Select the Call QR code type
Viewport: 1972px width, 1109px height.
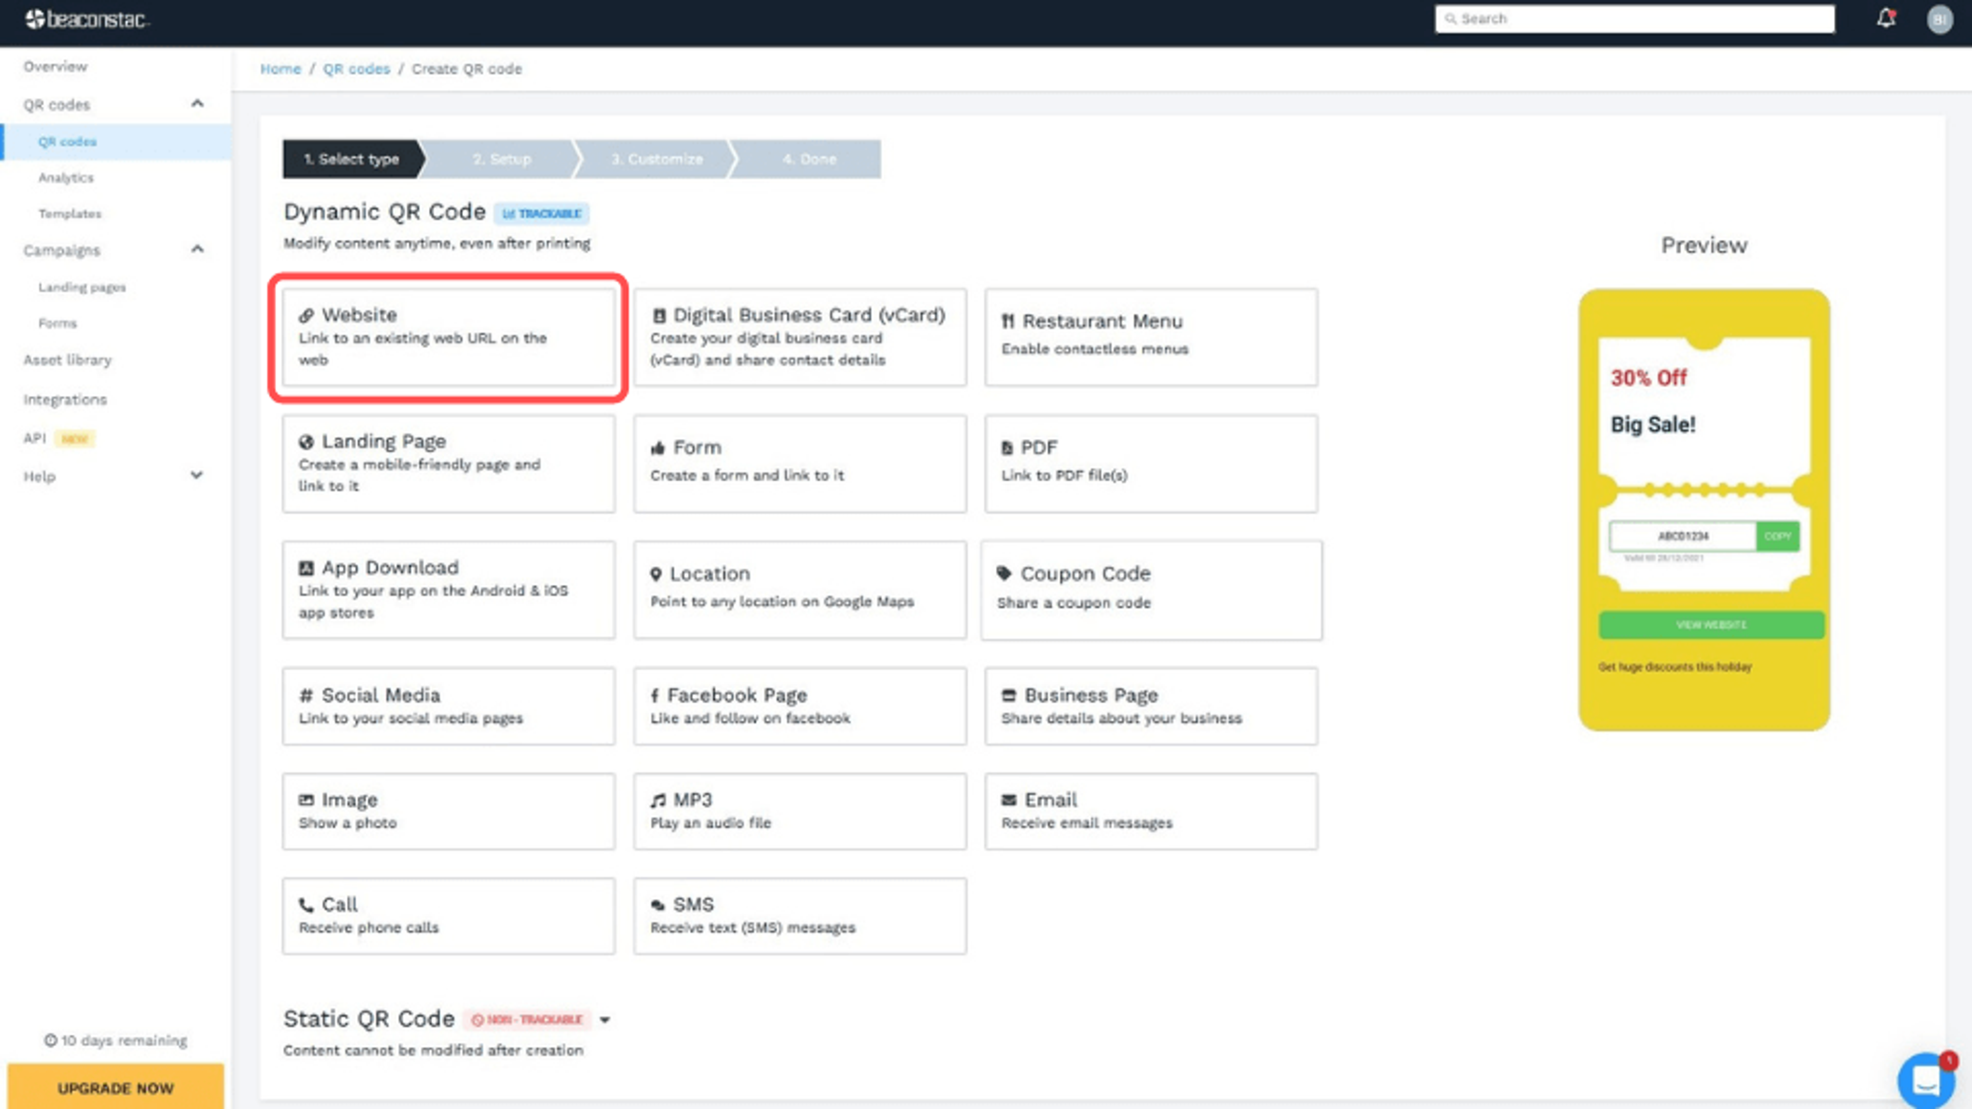[x=448, y=915]
